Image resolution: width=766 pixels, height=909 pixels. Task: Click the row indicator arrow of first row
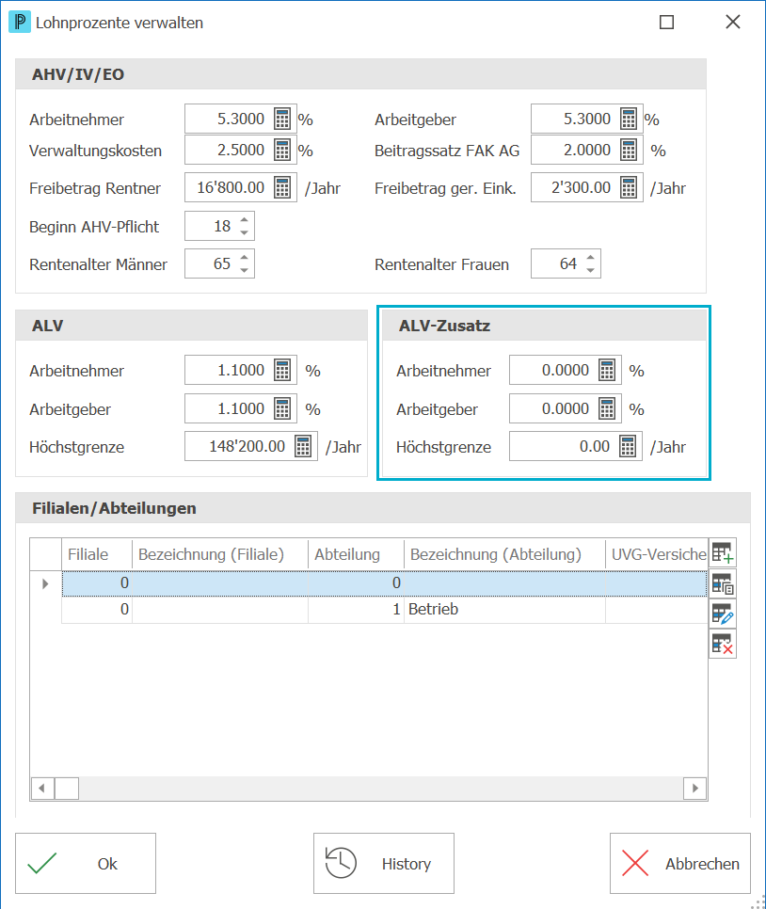coord(45,583)
